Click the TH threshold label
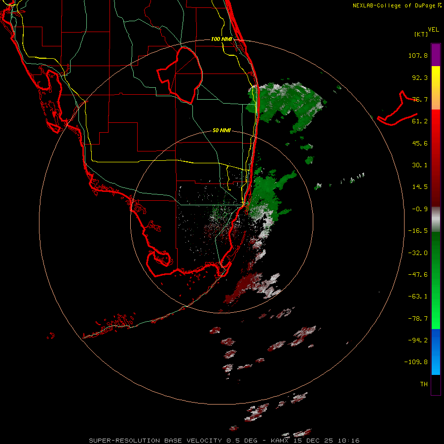 point(424,384)
